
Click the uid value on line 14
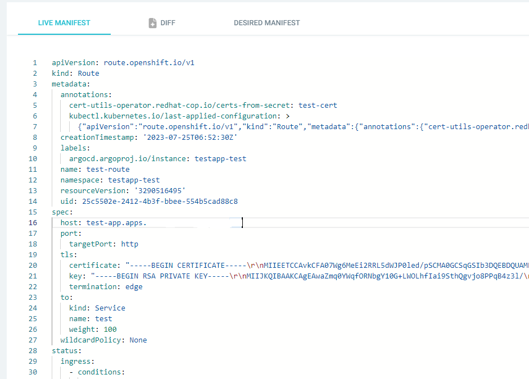[x=160, y=202]
